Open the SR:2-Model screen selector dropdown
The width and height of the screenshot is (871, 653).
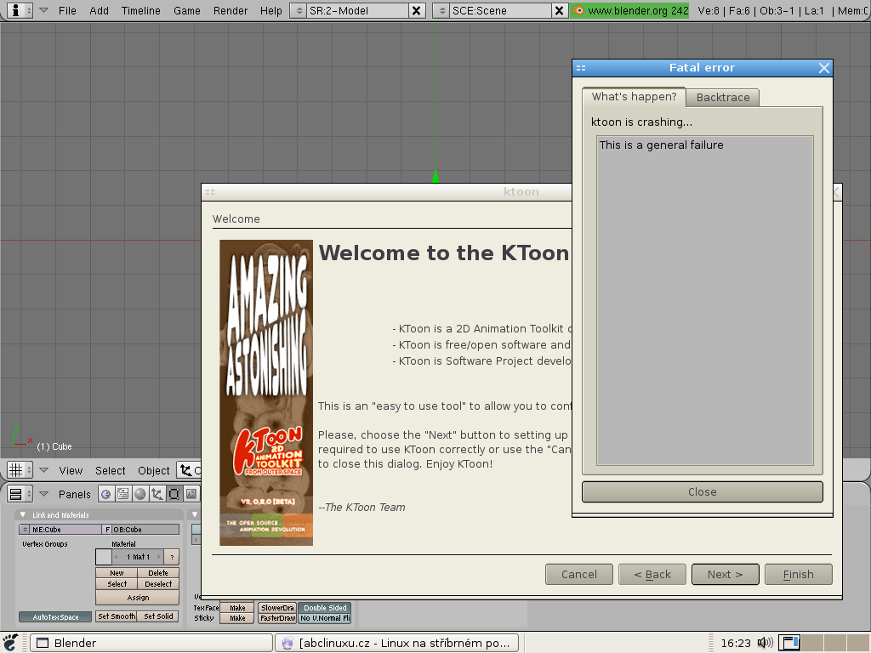click(x=299, y=10)
